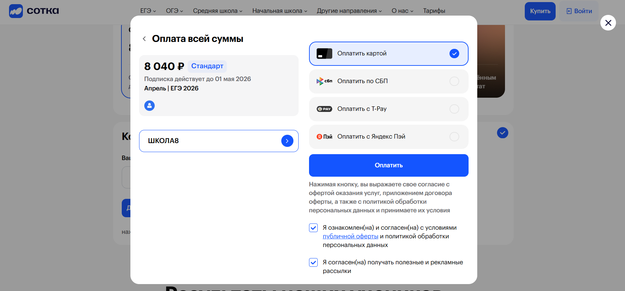Click the Сотка logo icon
Screen dimensions: 625x291
(16, 11)
